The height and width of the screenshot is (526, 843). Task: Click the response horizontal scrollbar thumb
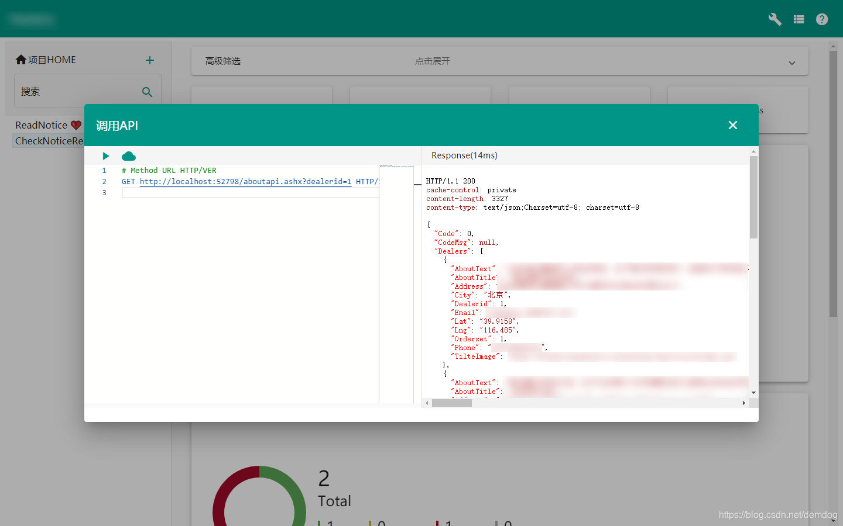pyautogui.click(x=451, y=403)
